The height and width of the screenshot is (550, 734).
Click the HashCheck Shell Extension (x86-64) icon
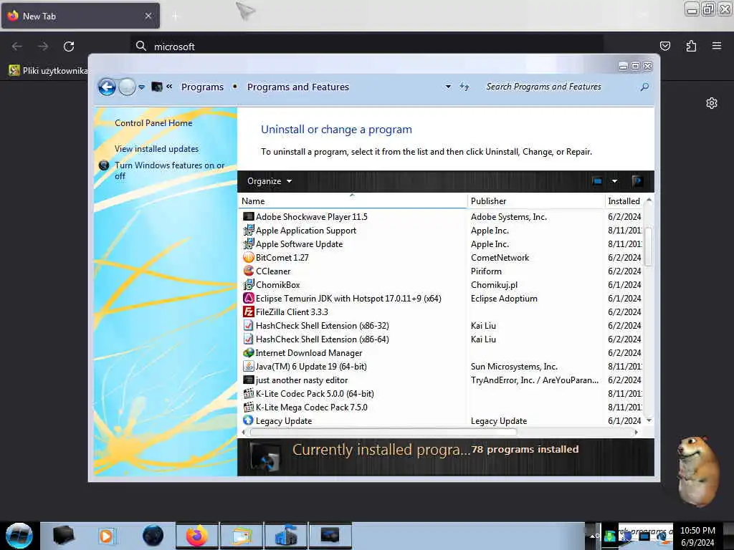[x=248, y=339]
